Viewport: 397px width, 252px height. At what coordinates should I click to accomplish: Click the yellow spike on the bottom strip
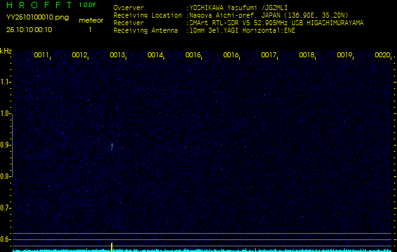tap(112, 246)
